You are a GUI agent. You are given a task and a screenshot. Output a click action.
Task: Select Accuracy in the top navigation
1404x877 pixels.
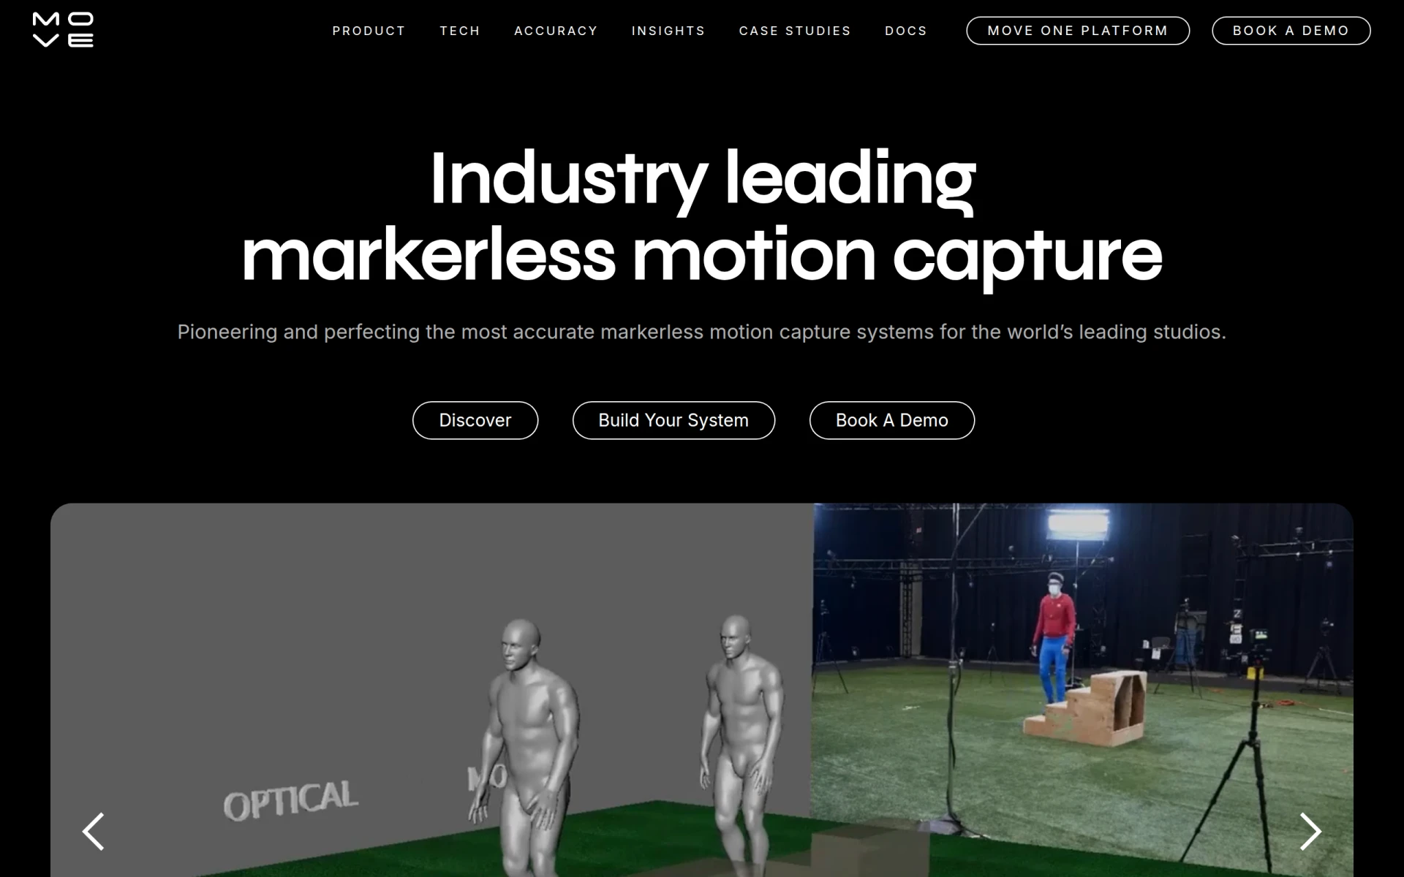[x=556, y=31]
